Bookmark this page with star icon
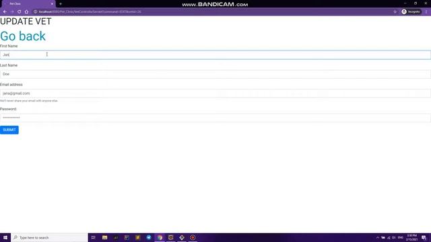 pos(395,12)
